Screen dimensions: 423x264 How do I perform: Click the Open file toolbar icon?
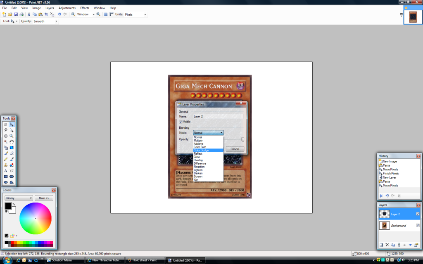pyautogui.click(x=10, y=14)
